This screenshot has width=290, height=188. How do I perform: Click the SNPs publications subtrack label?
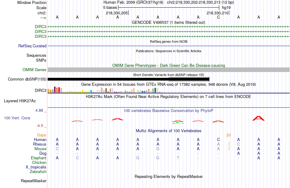(x=41, y=60)
